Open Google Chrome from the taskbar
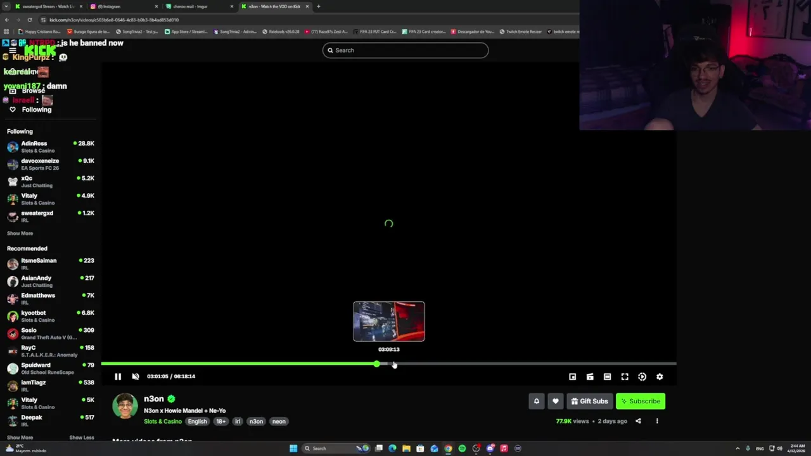 tap(448, 448)
